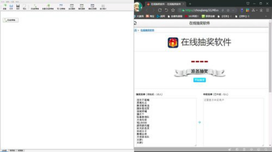Click the cartoon avatar in browser corner
The height and width of the screenshot is (152, 272).
click(138, 7)
